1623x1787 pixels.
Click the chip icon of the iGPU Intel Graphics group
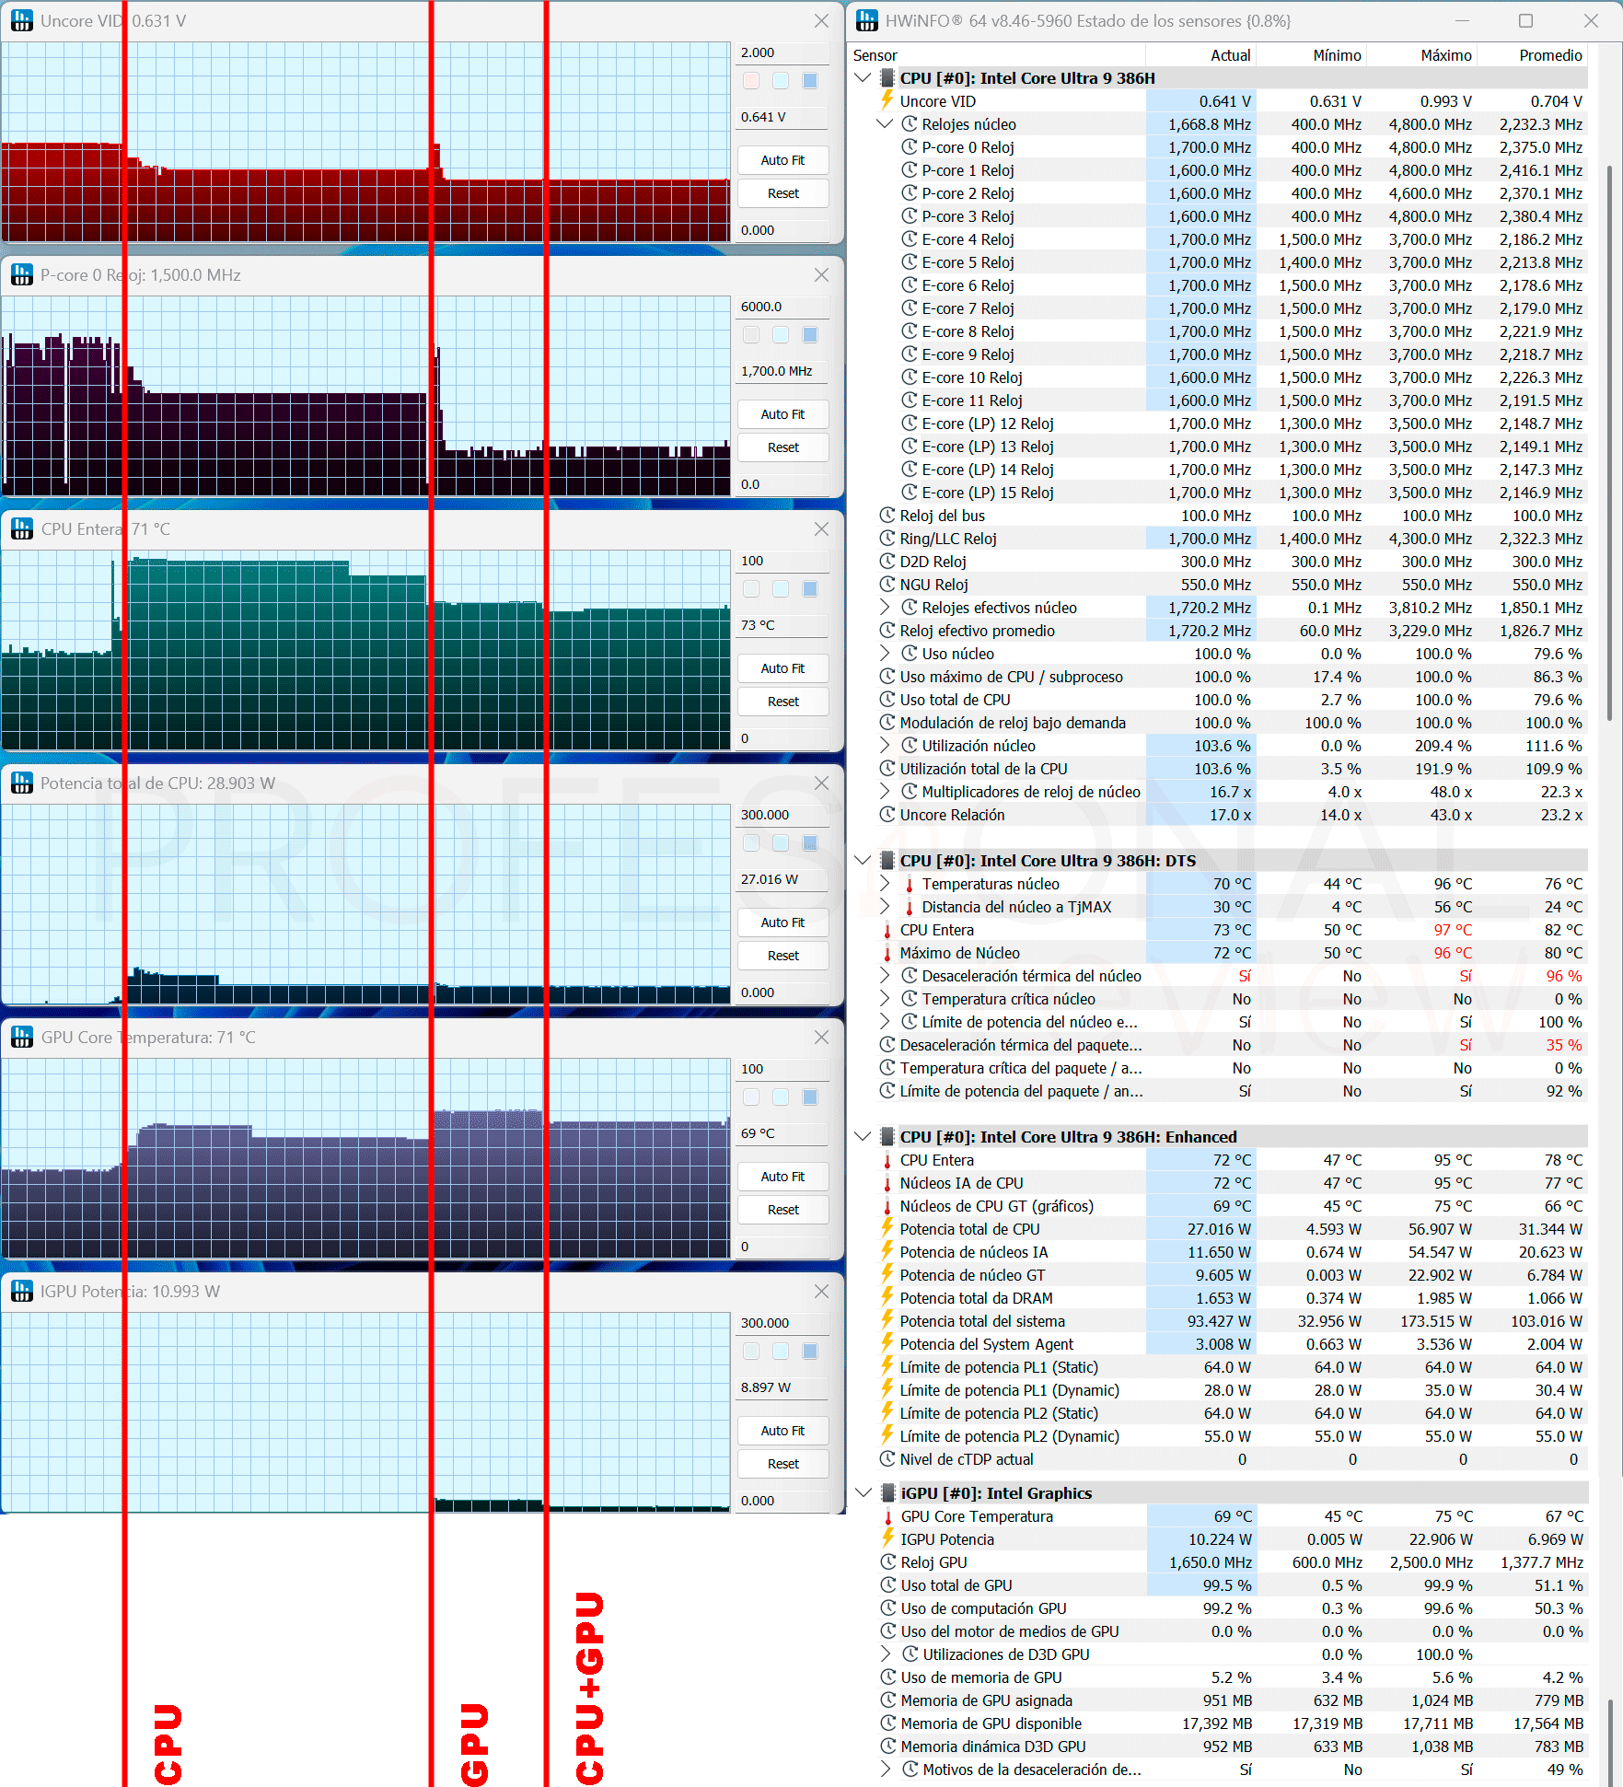[888, 1492]
